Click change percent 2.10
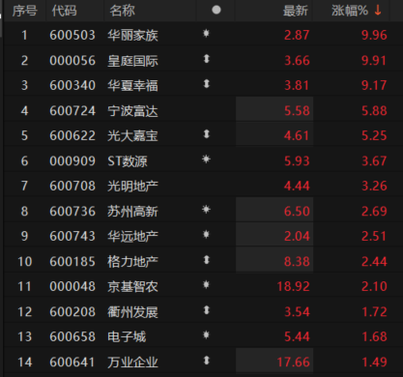The height and width of the screenshot is (377, 403). [x=374, y=286]
